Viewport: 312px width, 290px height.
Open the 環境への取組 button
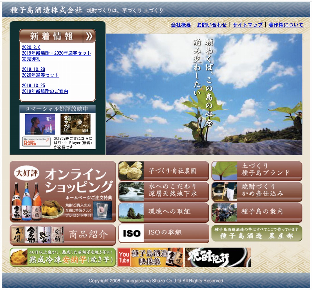click(x=164, y=213)
